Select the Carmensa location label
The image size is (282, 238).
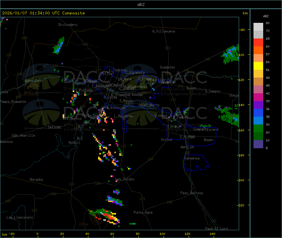(x=192, y=158)
